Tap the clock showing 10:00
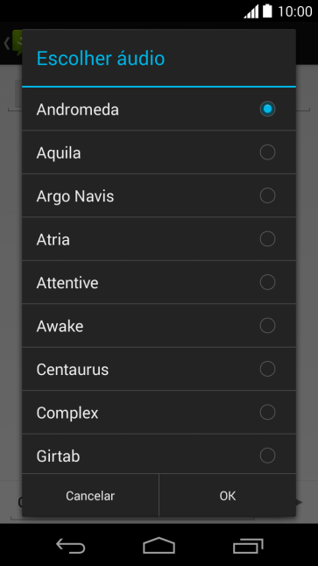This screenshot has height=566, width=318. coord(295,11)
